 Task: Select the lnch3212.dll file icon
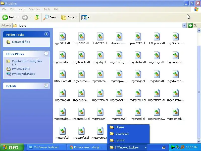coord(100,36)
